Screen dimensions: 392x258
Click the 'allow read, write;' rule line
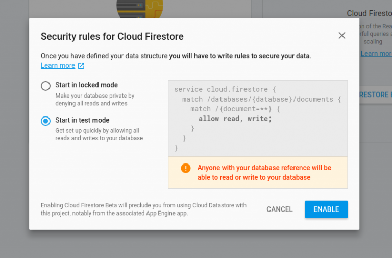235,119
